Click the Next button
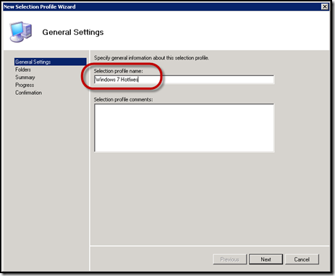Screen dimensions: 335x276 pyautogui.click(x=266, y=259)
